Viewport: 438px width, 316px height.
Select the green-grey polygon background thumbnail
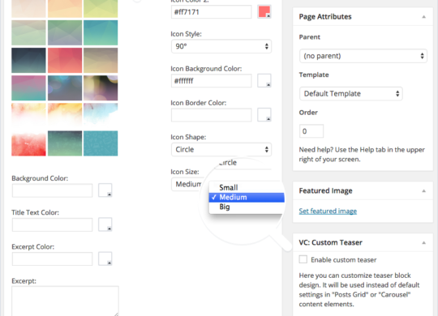coord(65,32)
